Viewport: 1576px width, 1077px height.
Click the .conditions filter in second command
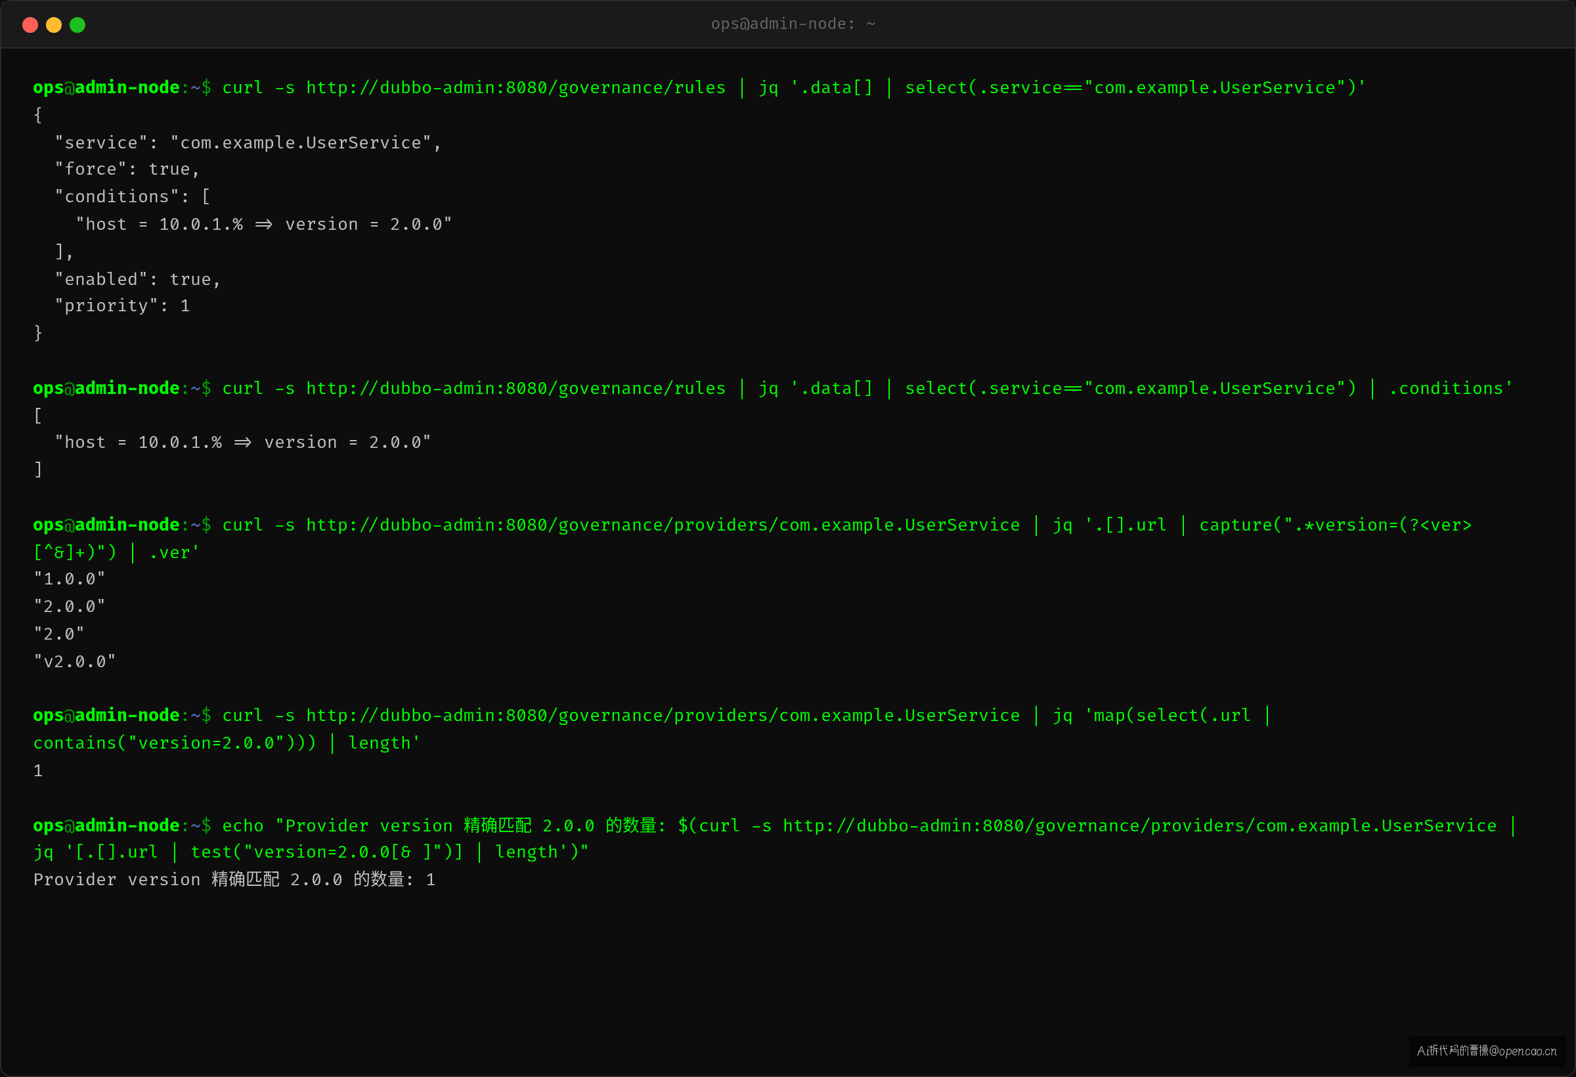(x=1445, y=388)
